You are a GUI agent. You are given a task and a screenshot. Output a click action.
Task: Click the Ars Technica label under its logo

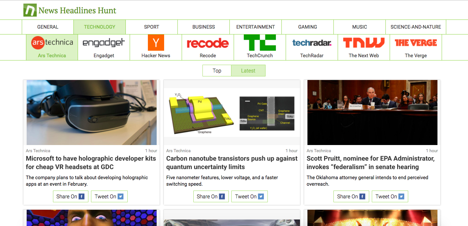(52, 56)
